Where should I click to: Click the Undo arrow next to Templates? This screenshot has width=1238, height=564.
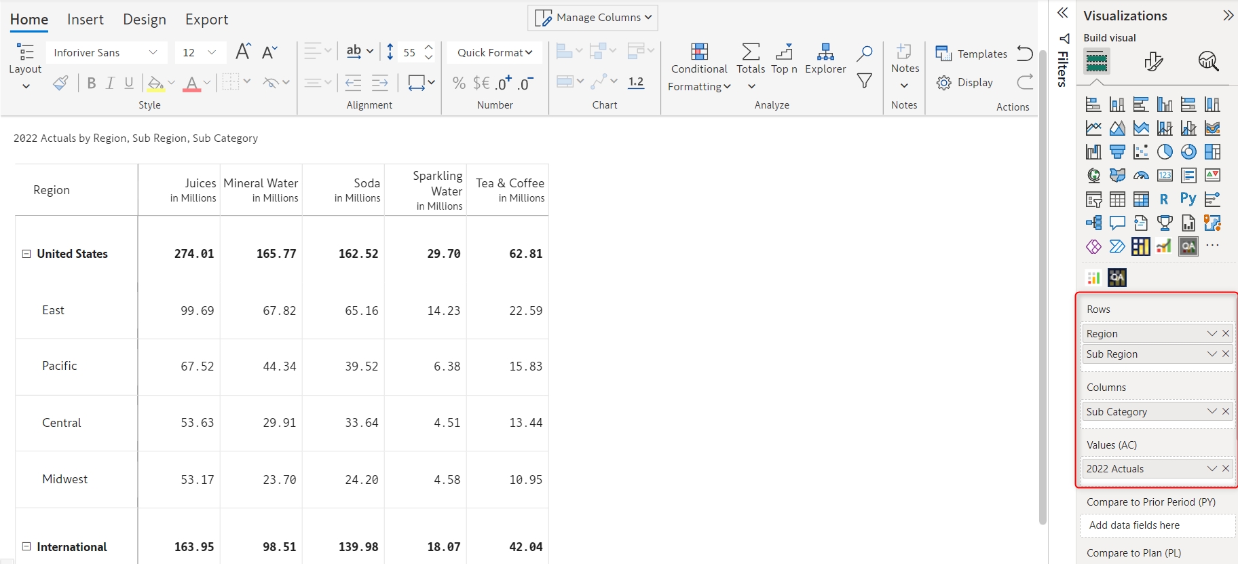(1025, 54)
